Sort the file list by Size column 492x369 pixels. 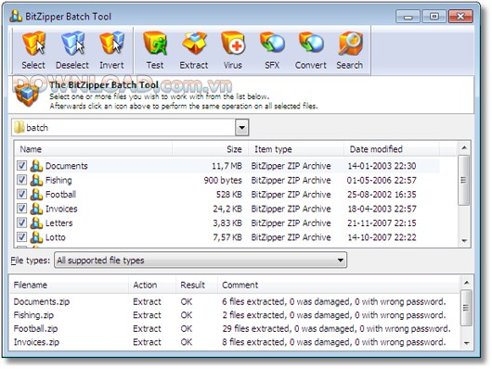[x=210, y=149]
